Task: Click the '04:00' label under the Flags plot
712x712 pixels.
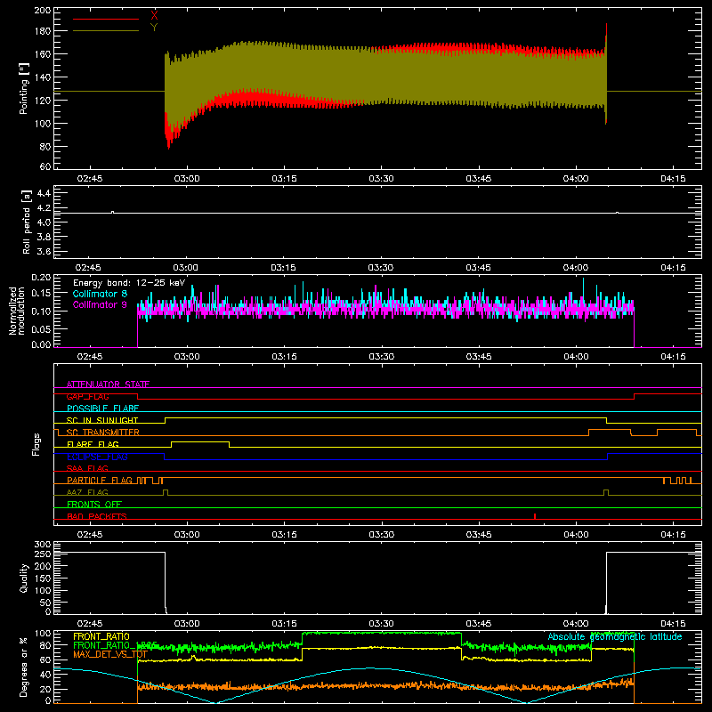Action: [576, 535]
